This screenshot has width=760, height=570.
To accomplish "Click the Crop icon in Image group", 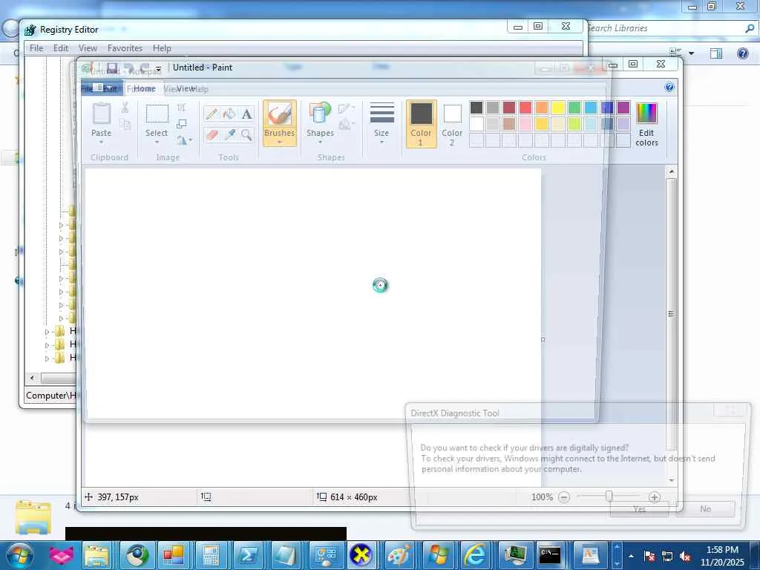I will point(182,108).
